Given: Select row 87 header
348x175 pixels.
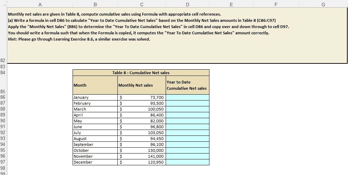Looking at the screenshot, I should 3,103.
